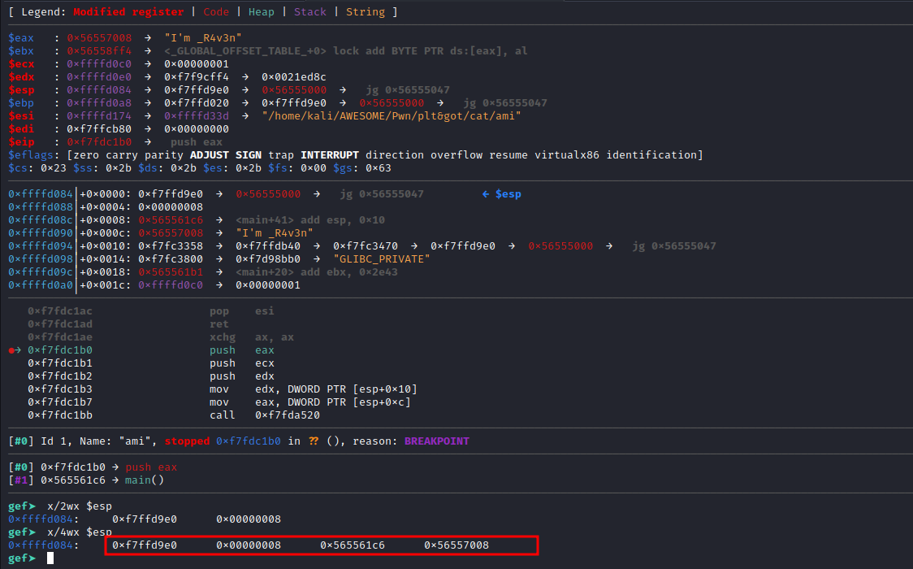Image resolution: width=913 pixels, height=569 pixels.
Task: Click the terminal cursor block
Action: (x=49, y=558)
